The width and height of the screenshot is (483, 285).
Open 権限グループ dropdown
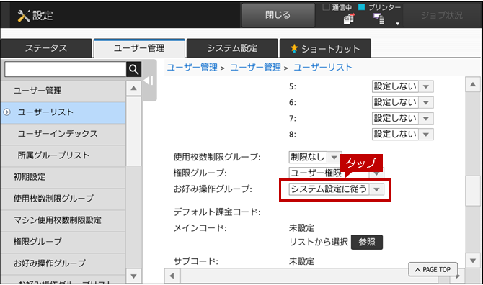pyautogui.click(x=377, y=173)
